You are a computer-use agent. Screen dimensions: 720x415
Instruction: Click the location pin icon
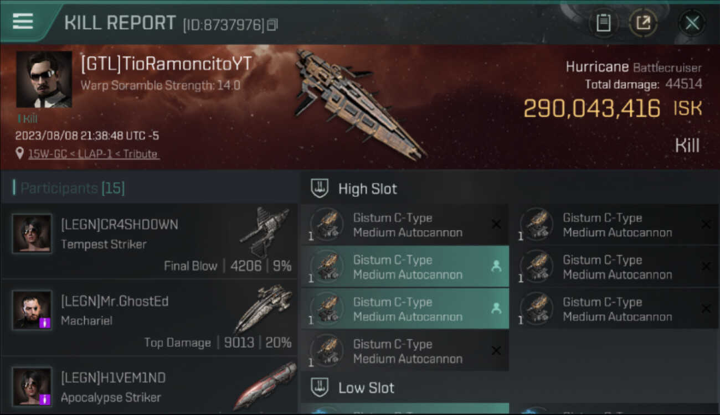point(20,154)
